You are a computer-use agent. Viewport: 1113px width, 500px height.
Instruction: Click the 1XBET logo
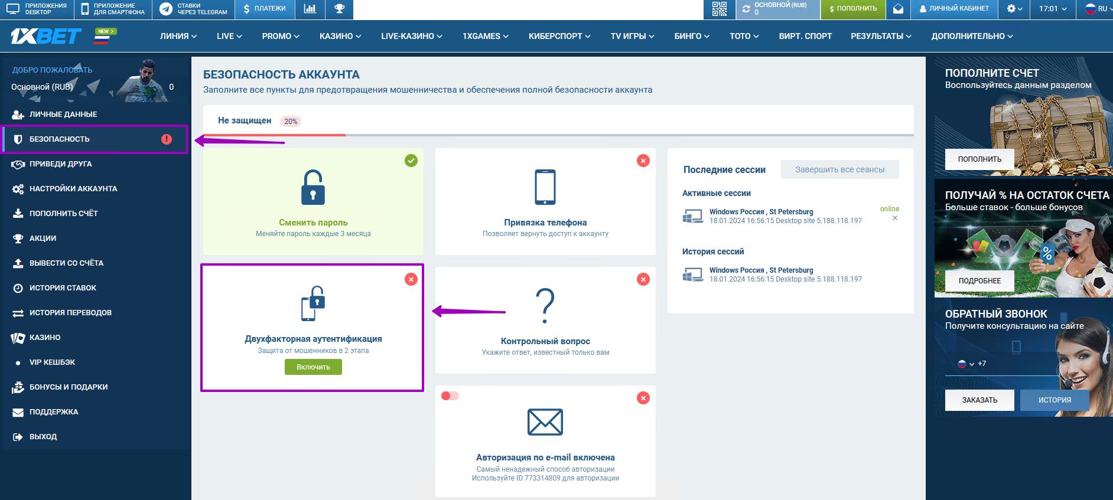click(45, 37)
